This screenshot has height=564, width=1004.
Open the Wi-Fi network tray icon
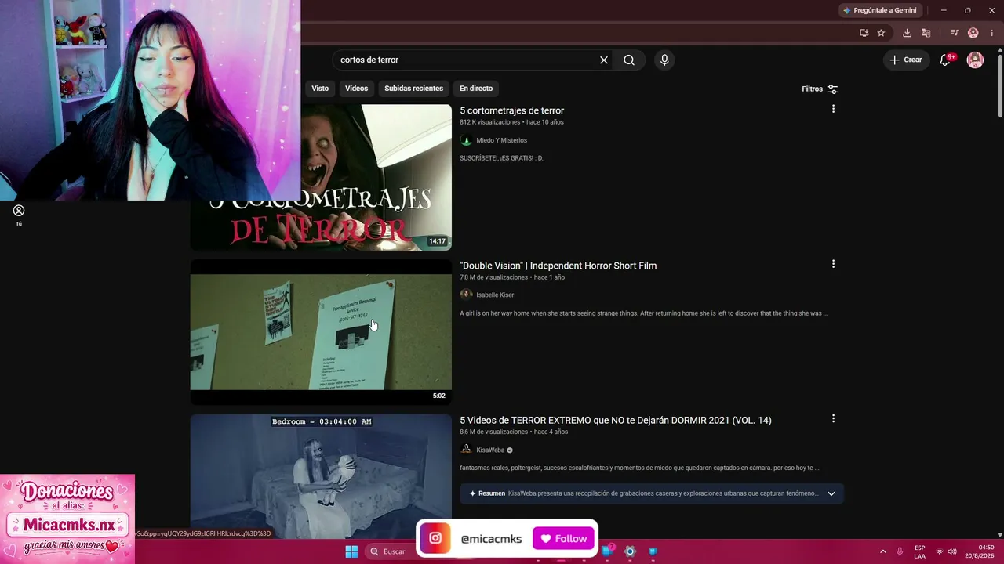[x=940, y=551]
